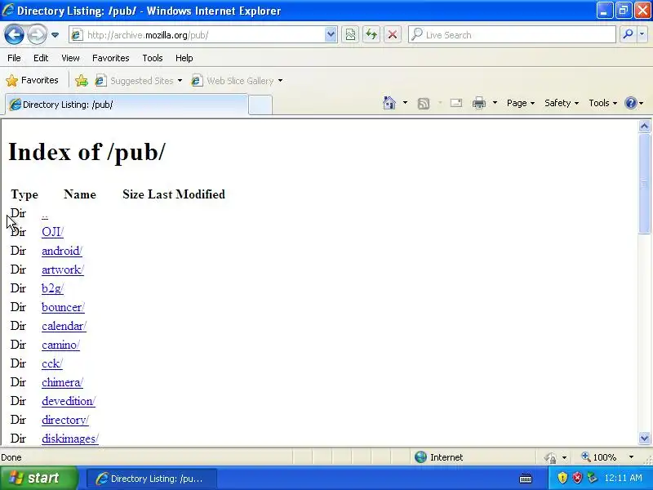Open the Tools menu in menu bar

tap(153, 58)
